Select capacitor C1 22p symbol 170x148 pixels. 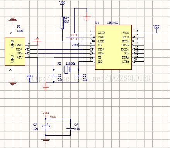tap(54, 76)
